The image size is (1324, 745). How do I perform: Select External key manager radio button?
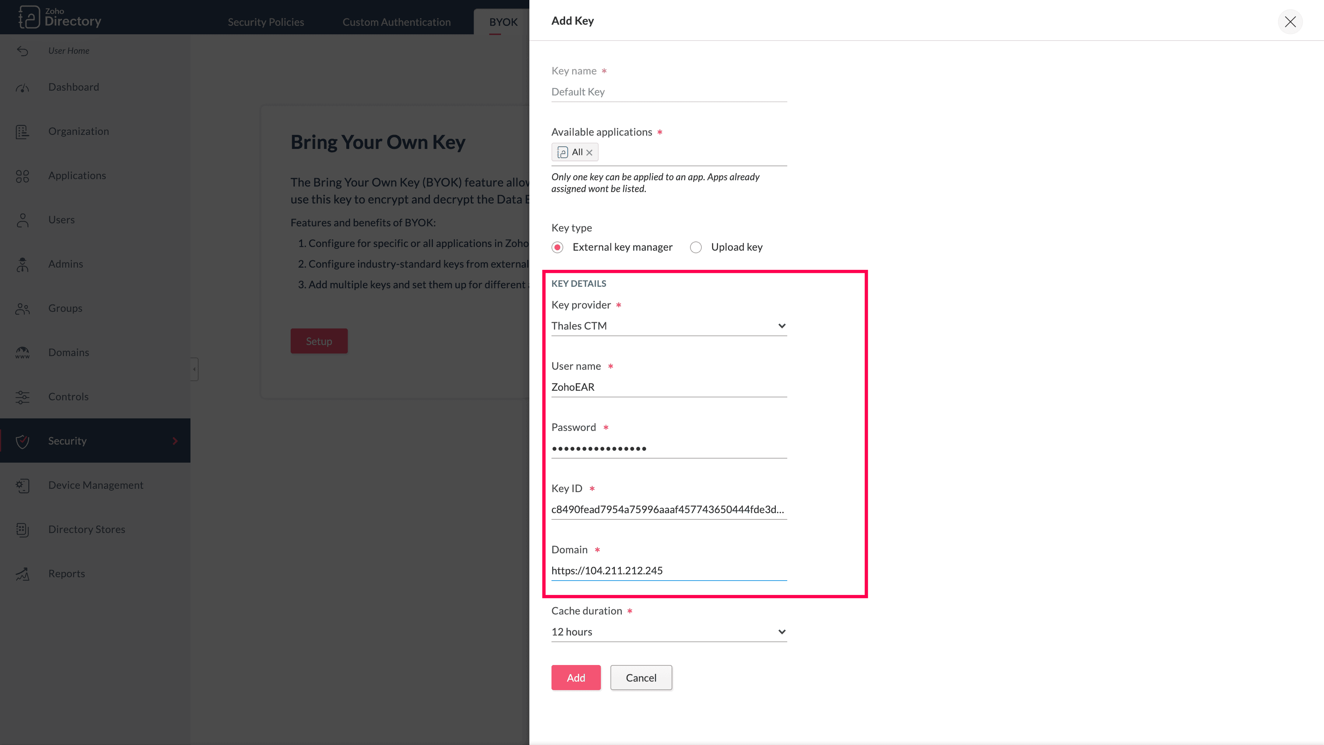557,247
